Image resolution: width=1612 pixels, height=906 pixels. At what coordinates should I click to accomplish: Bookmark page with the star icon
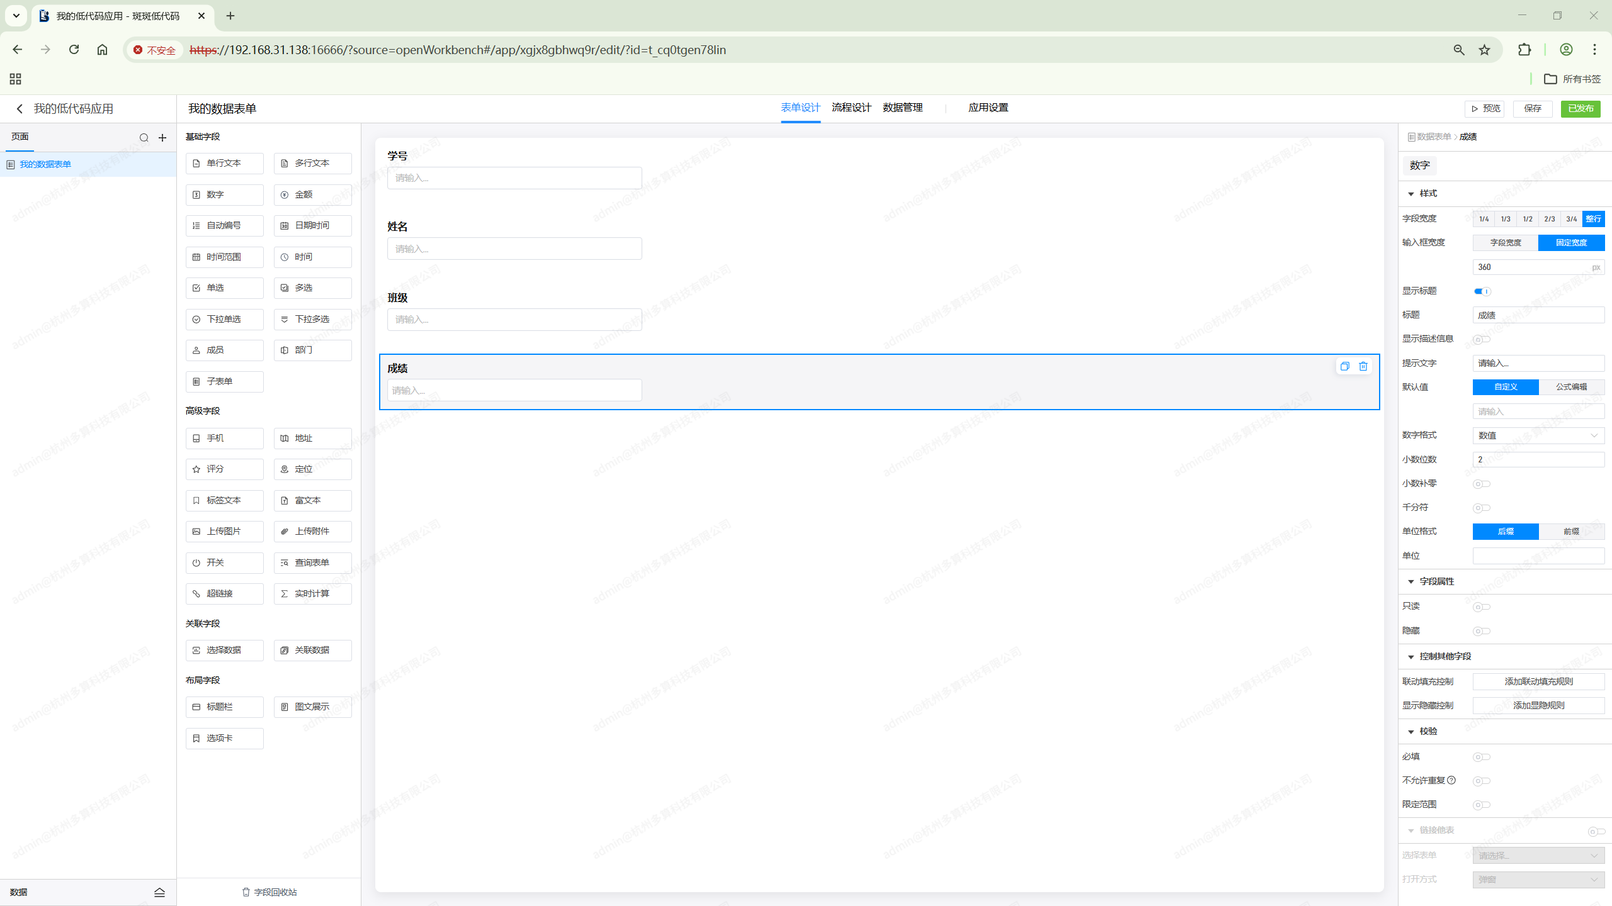coord(1485,50)
